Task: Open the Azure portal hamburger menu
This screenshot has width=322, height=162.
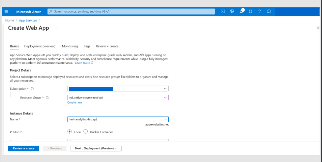Action: point(6,12)
